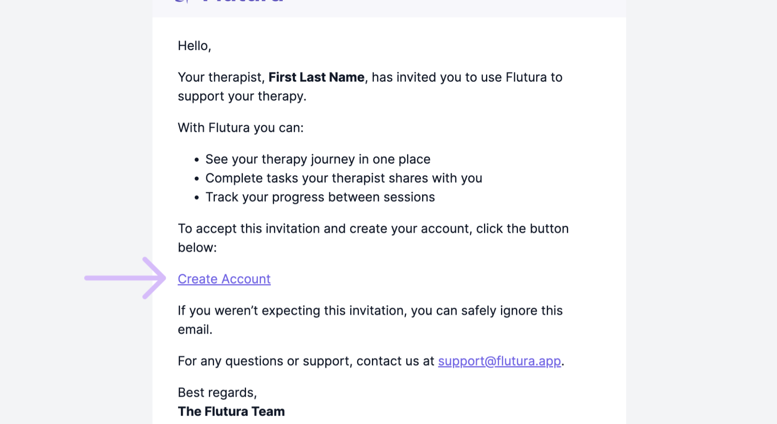Click the Create Account link
This screenshot has height=424, width=777.
[224, 279]
